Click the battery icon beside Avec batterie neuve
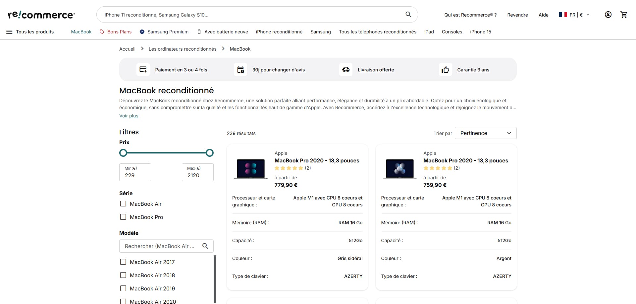This screenshot has width=636, height=304. click(x=199, y=32)
